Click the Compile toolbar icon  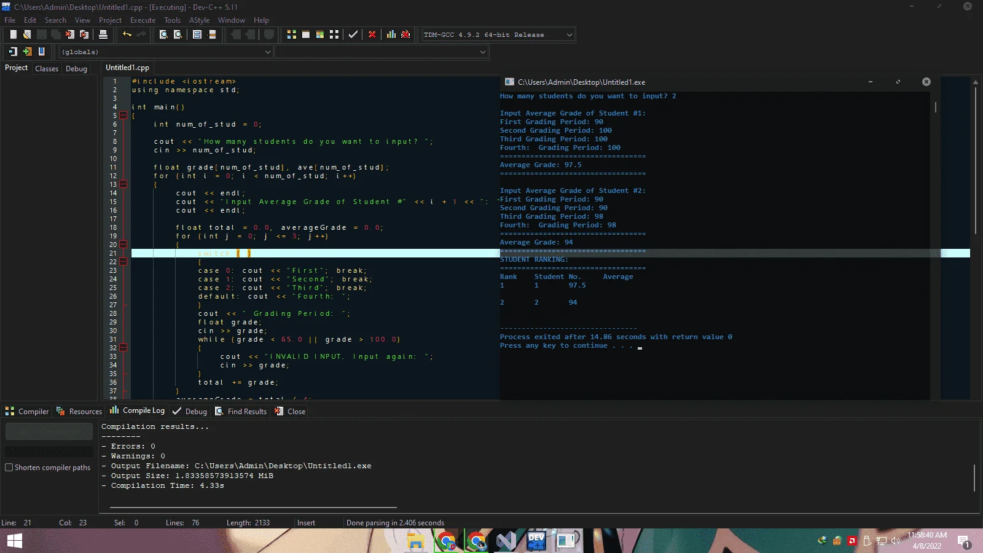[x=292, y=34]
